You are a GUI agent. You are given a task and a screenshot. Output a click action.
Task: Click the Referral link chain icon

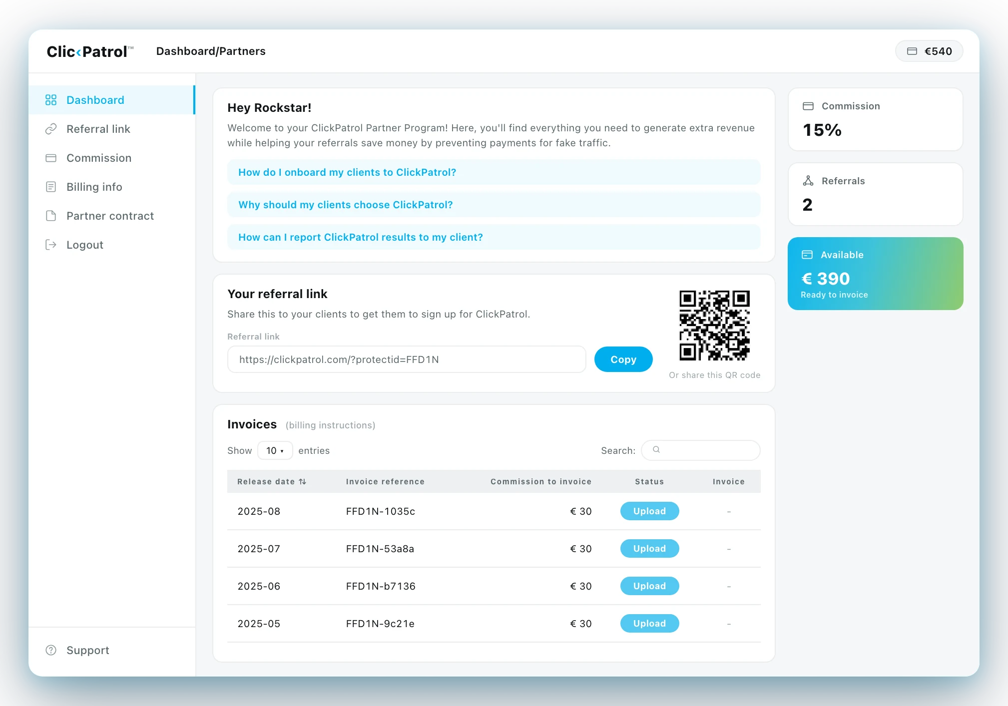(51, 129)
